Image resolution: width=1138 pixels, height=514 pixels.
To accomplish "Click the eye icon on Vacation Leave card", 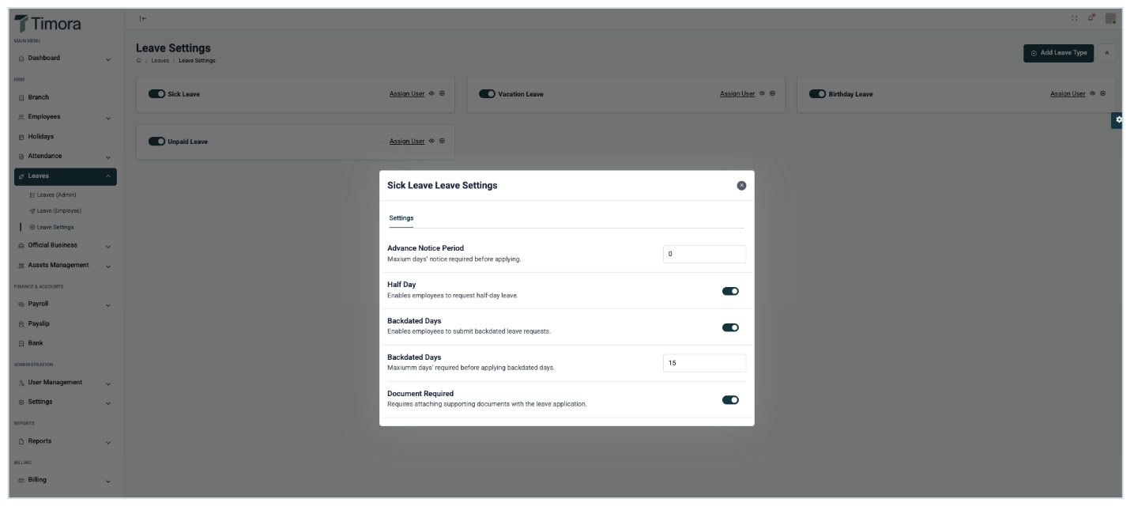I will pos(762,93).
